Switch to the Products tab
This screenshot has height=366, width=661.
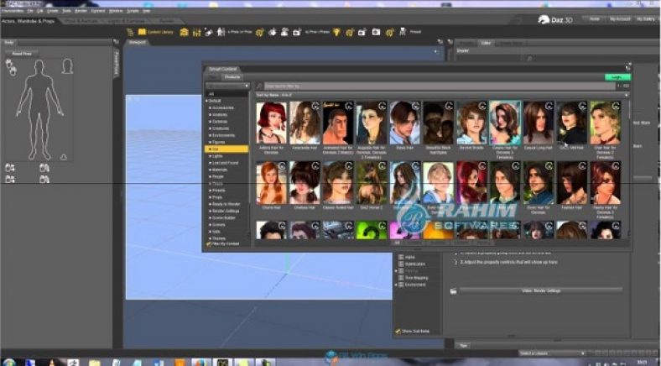pos(233,77)
